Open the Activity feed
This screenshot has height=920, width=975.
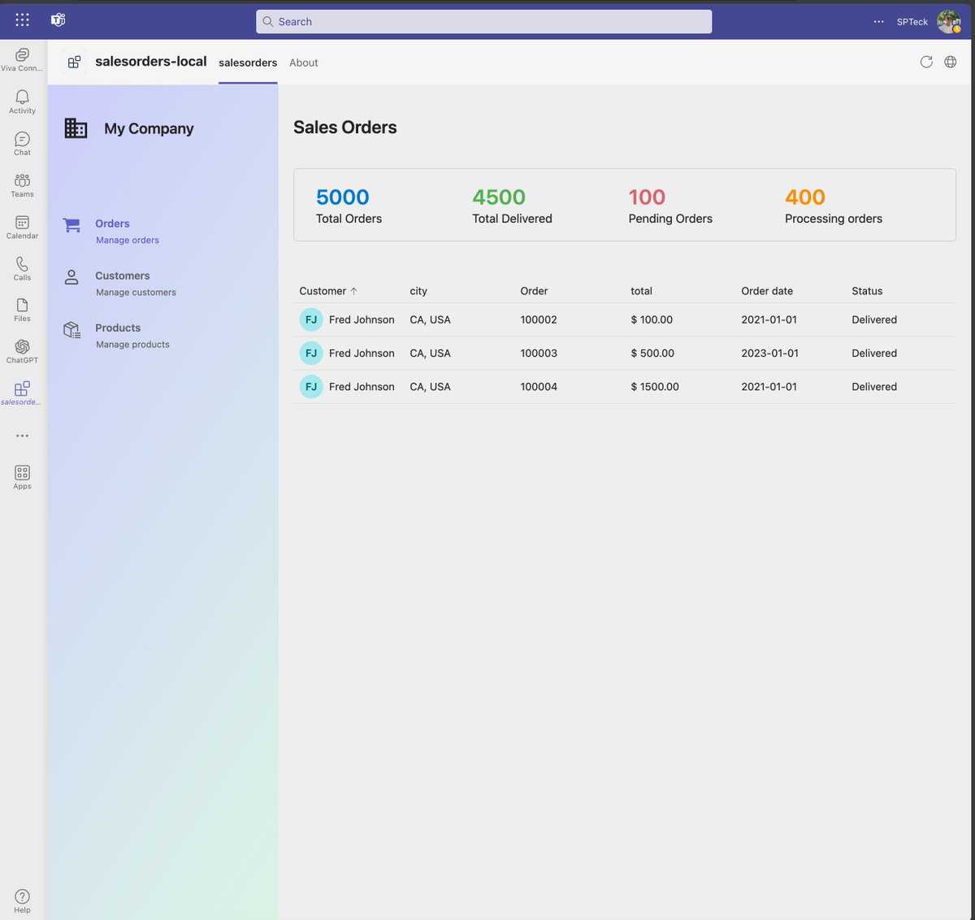[x=21, y=98]
